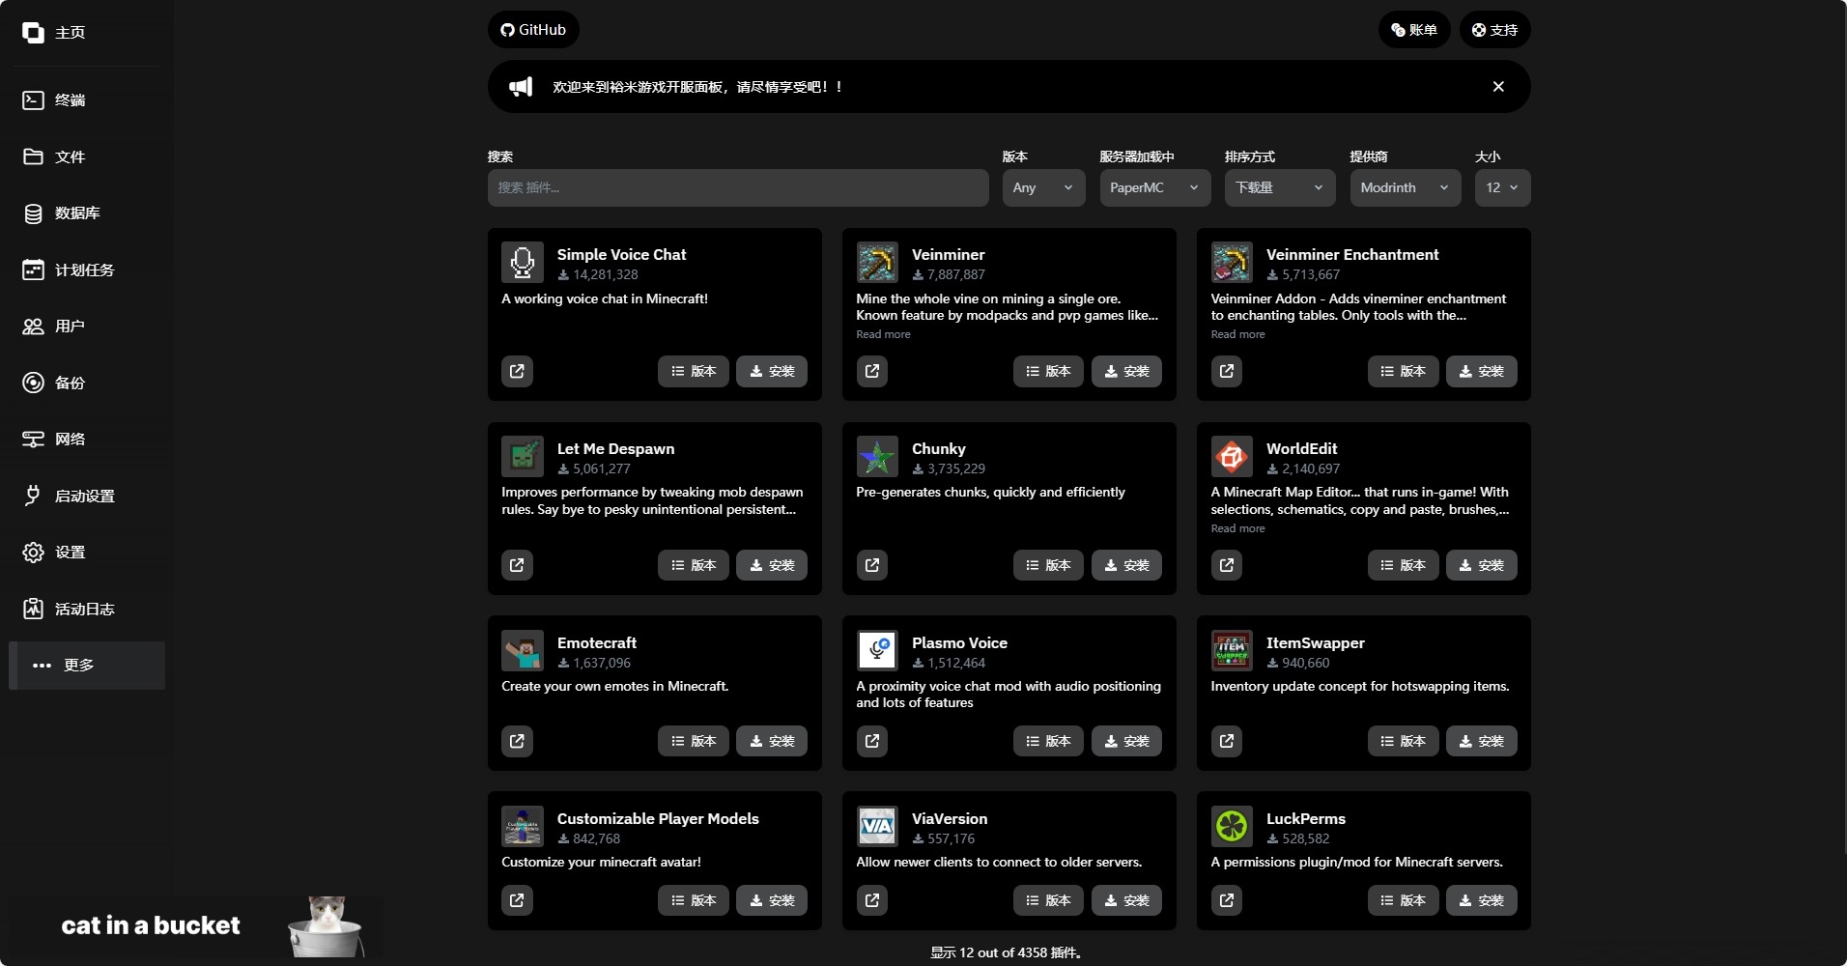This screenshot has width=1847, height=966.
Task: Open external link for Veinminer plugin
Action: [x=872, y=371]
